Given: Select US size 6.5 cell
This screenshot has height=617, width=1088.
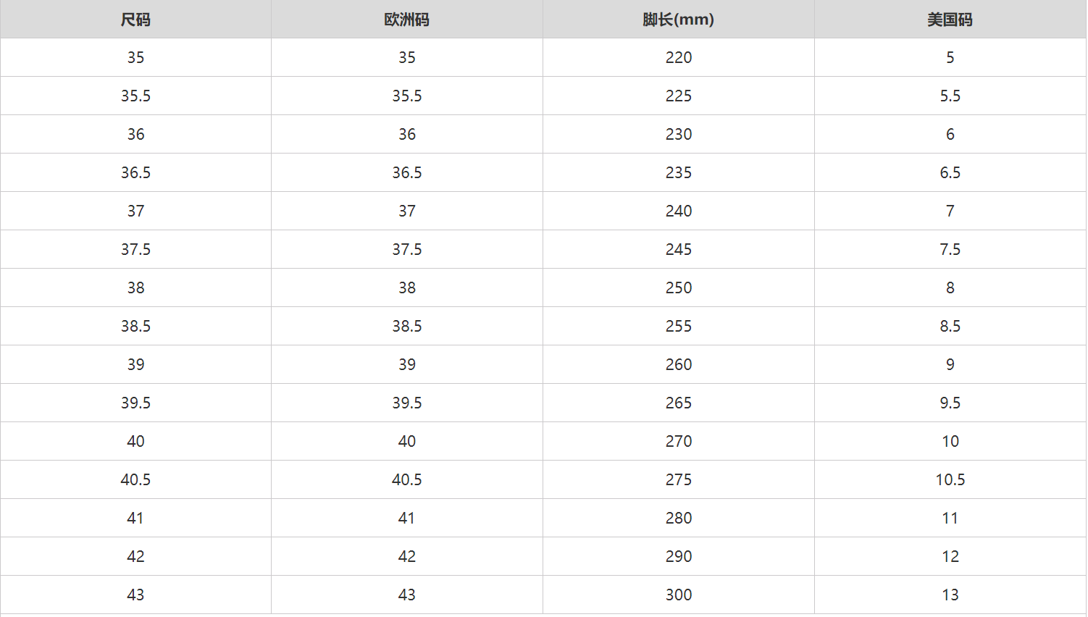Looking at the screenshot, I should [x=950, y=172].
